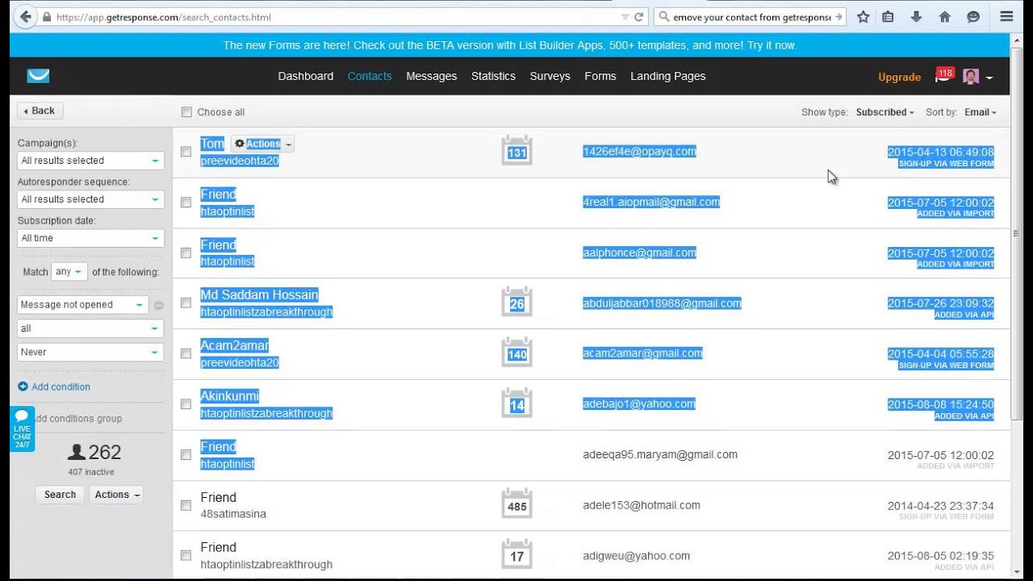Click the Upgrade link
1033x581 pixels.
click(899, 77)
